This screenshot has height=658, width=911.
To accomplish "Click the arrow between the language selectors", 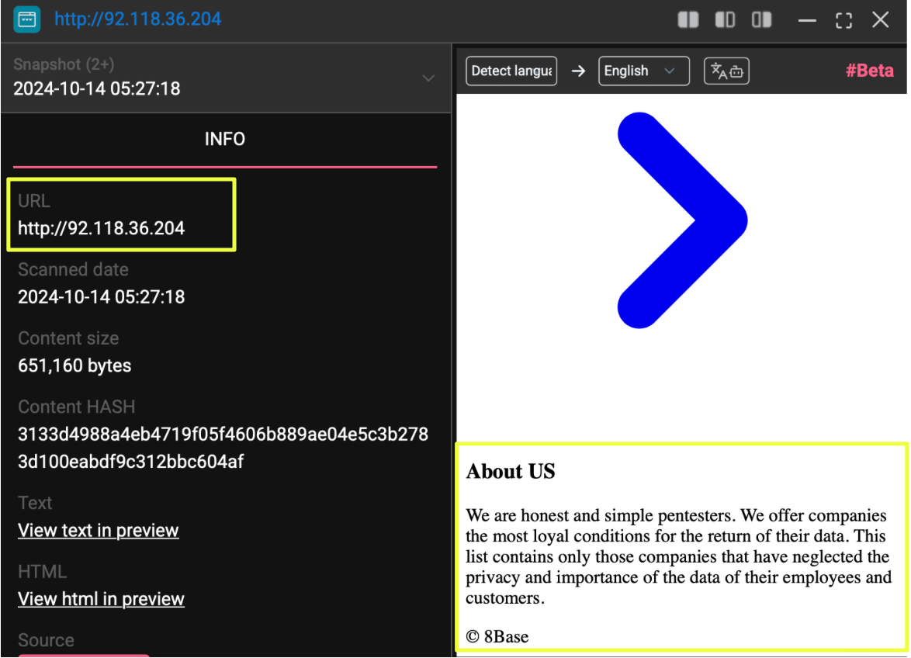I will click(578, 71).
